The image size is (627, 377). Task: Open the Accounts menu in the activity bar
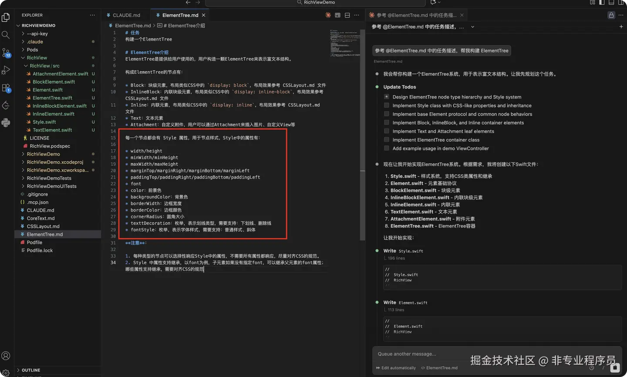[6, 356]
